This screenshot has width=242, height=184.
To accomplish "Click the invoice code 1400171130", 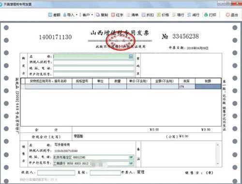I will coord(55,37).
